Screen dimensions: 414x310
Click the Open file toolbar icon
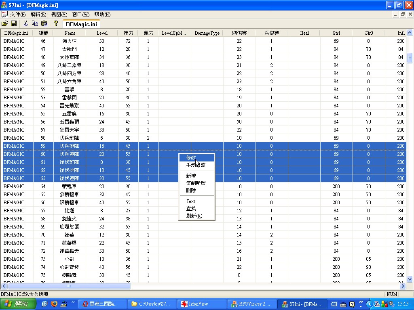5,24
